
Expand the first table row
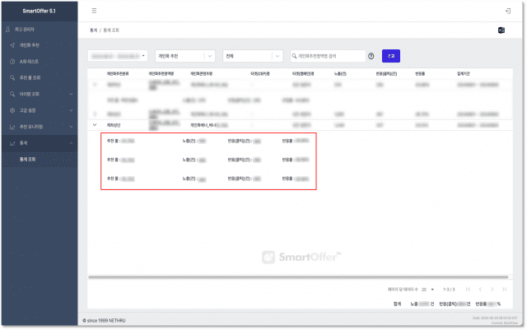(x=95, y=84)
